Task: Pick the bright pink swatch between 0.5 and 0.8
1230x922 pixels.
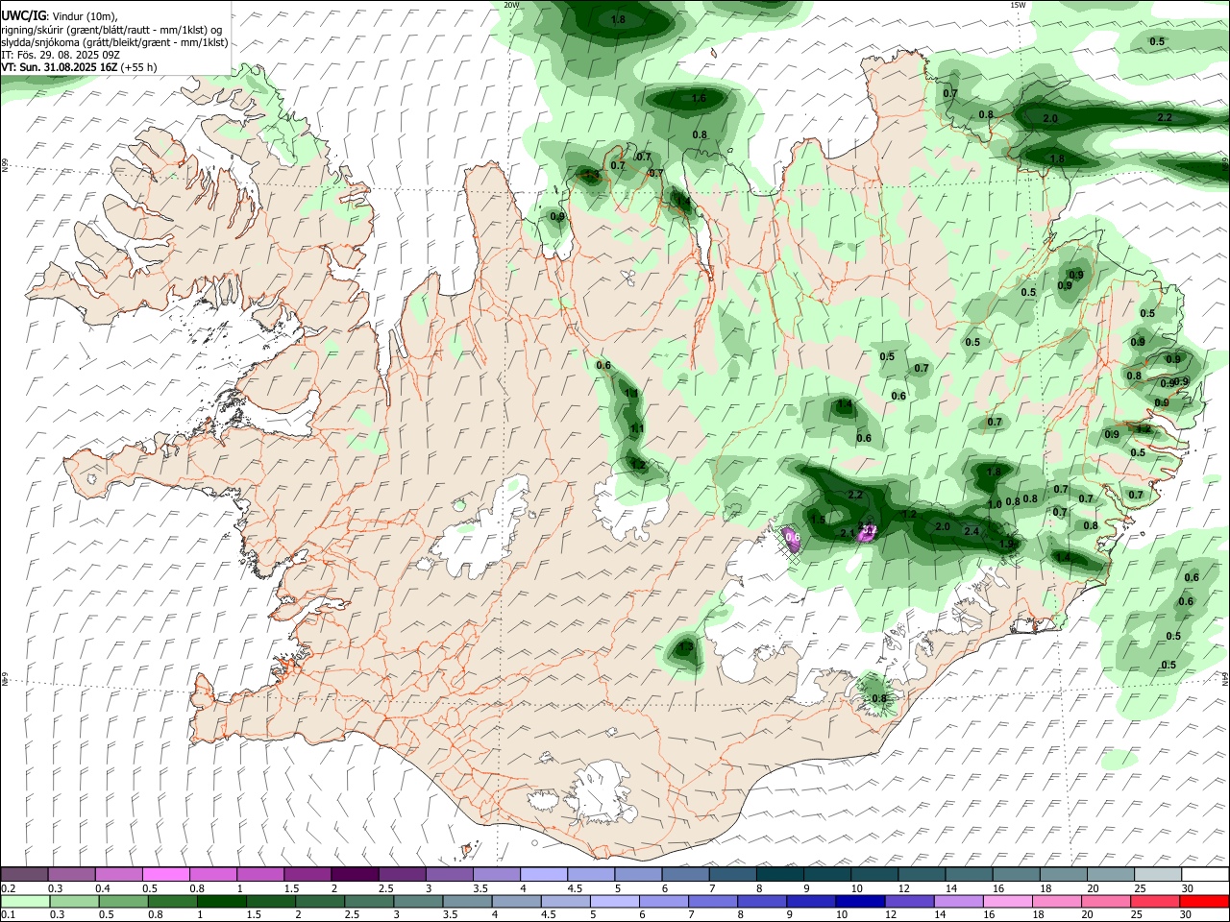Action: [x=165, y=874]
